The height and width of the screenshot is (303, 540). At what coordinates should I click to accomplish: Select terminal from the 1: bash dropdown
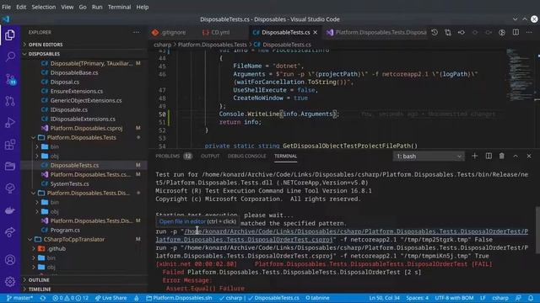point(429,157)
